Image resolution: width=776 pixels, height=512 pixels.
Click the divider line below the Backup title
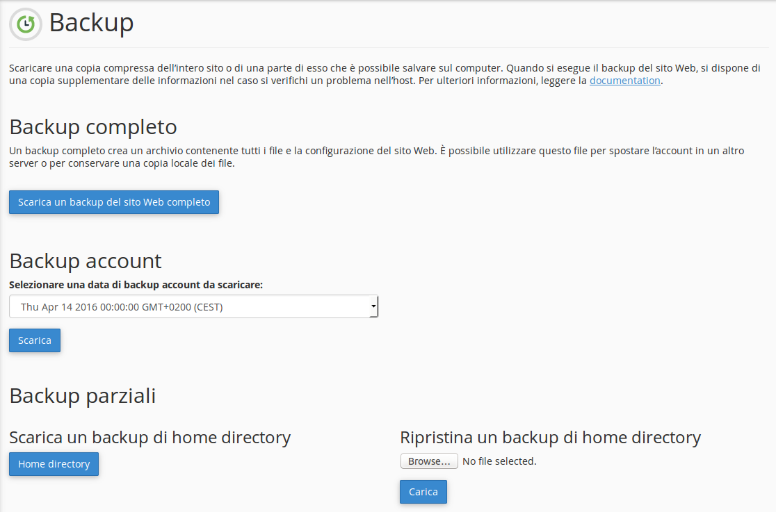pos(389,47)
